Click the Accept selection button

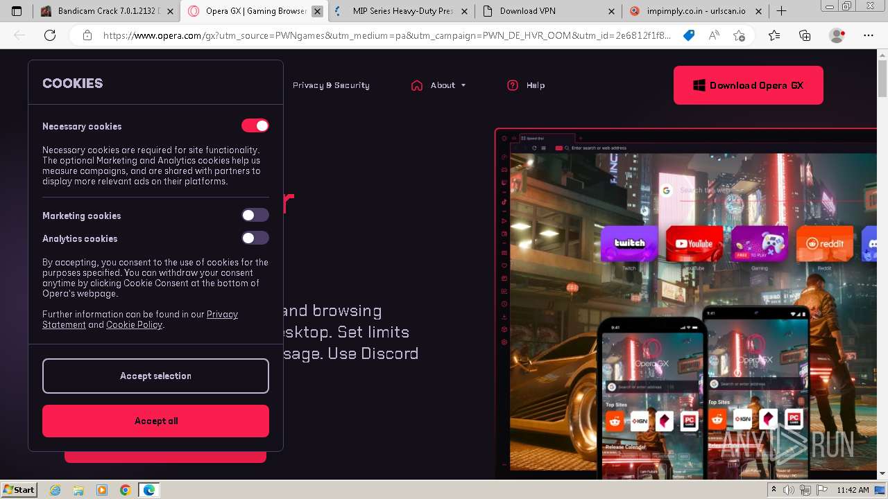pos(155,376)
